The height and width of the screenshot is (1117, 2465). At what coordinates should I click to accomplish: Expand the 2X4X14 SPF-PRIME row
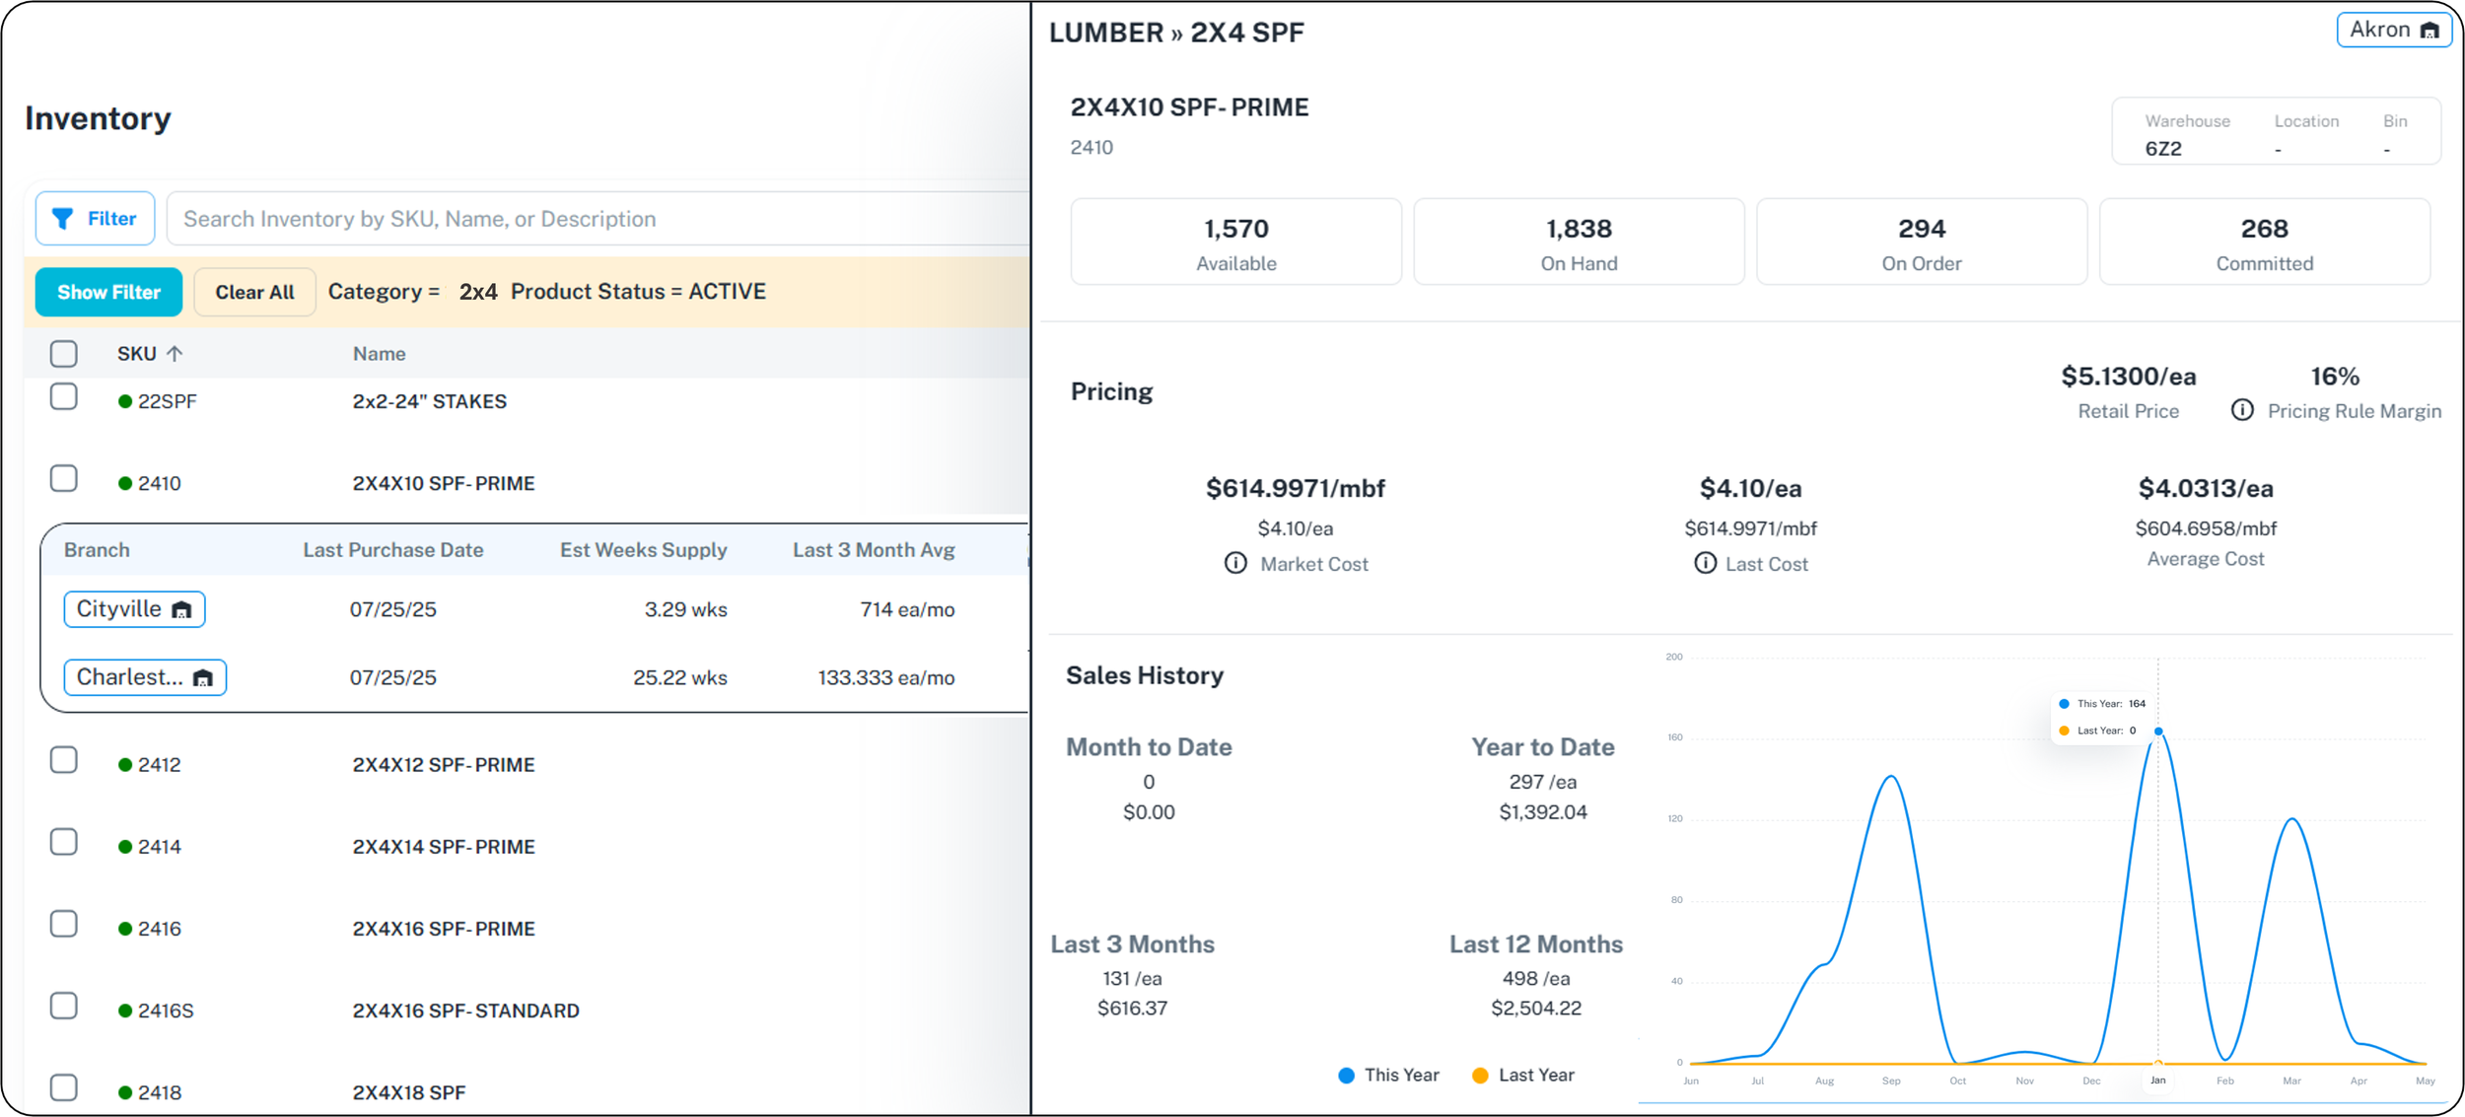444,847
